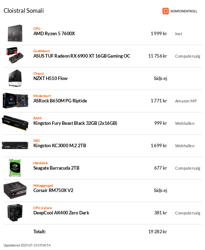Image resolution: width=205 pixels, height=250 pixels.
Task: Click the ASUS TUF Radeon graphics card image
Action: [15, 55]
